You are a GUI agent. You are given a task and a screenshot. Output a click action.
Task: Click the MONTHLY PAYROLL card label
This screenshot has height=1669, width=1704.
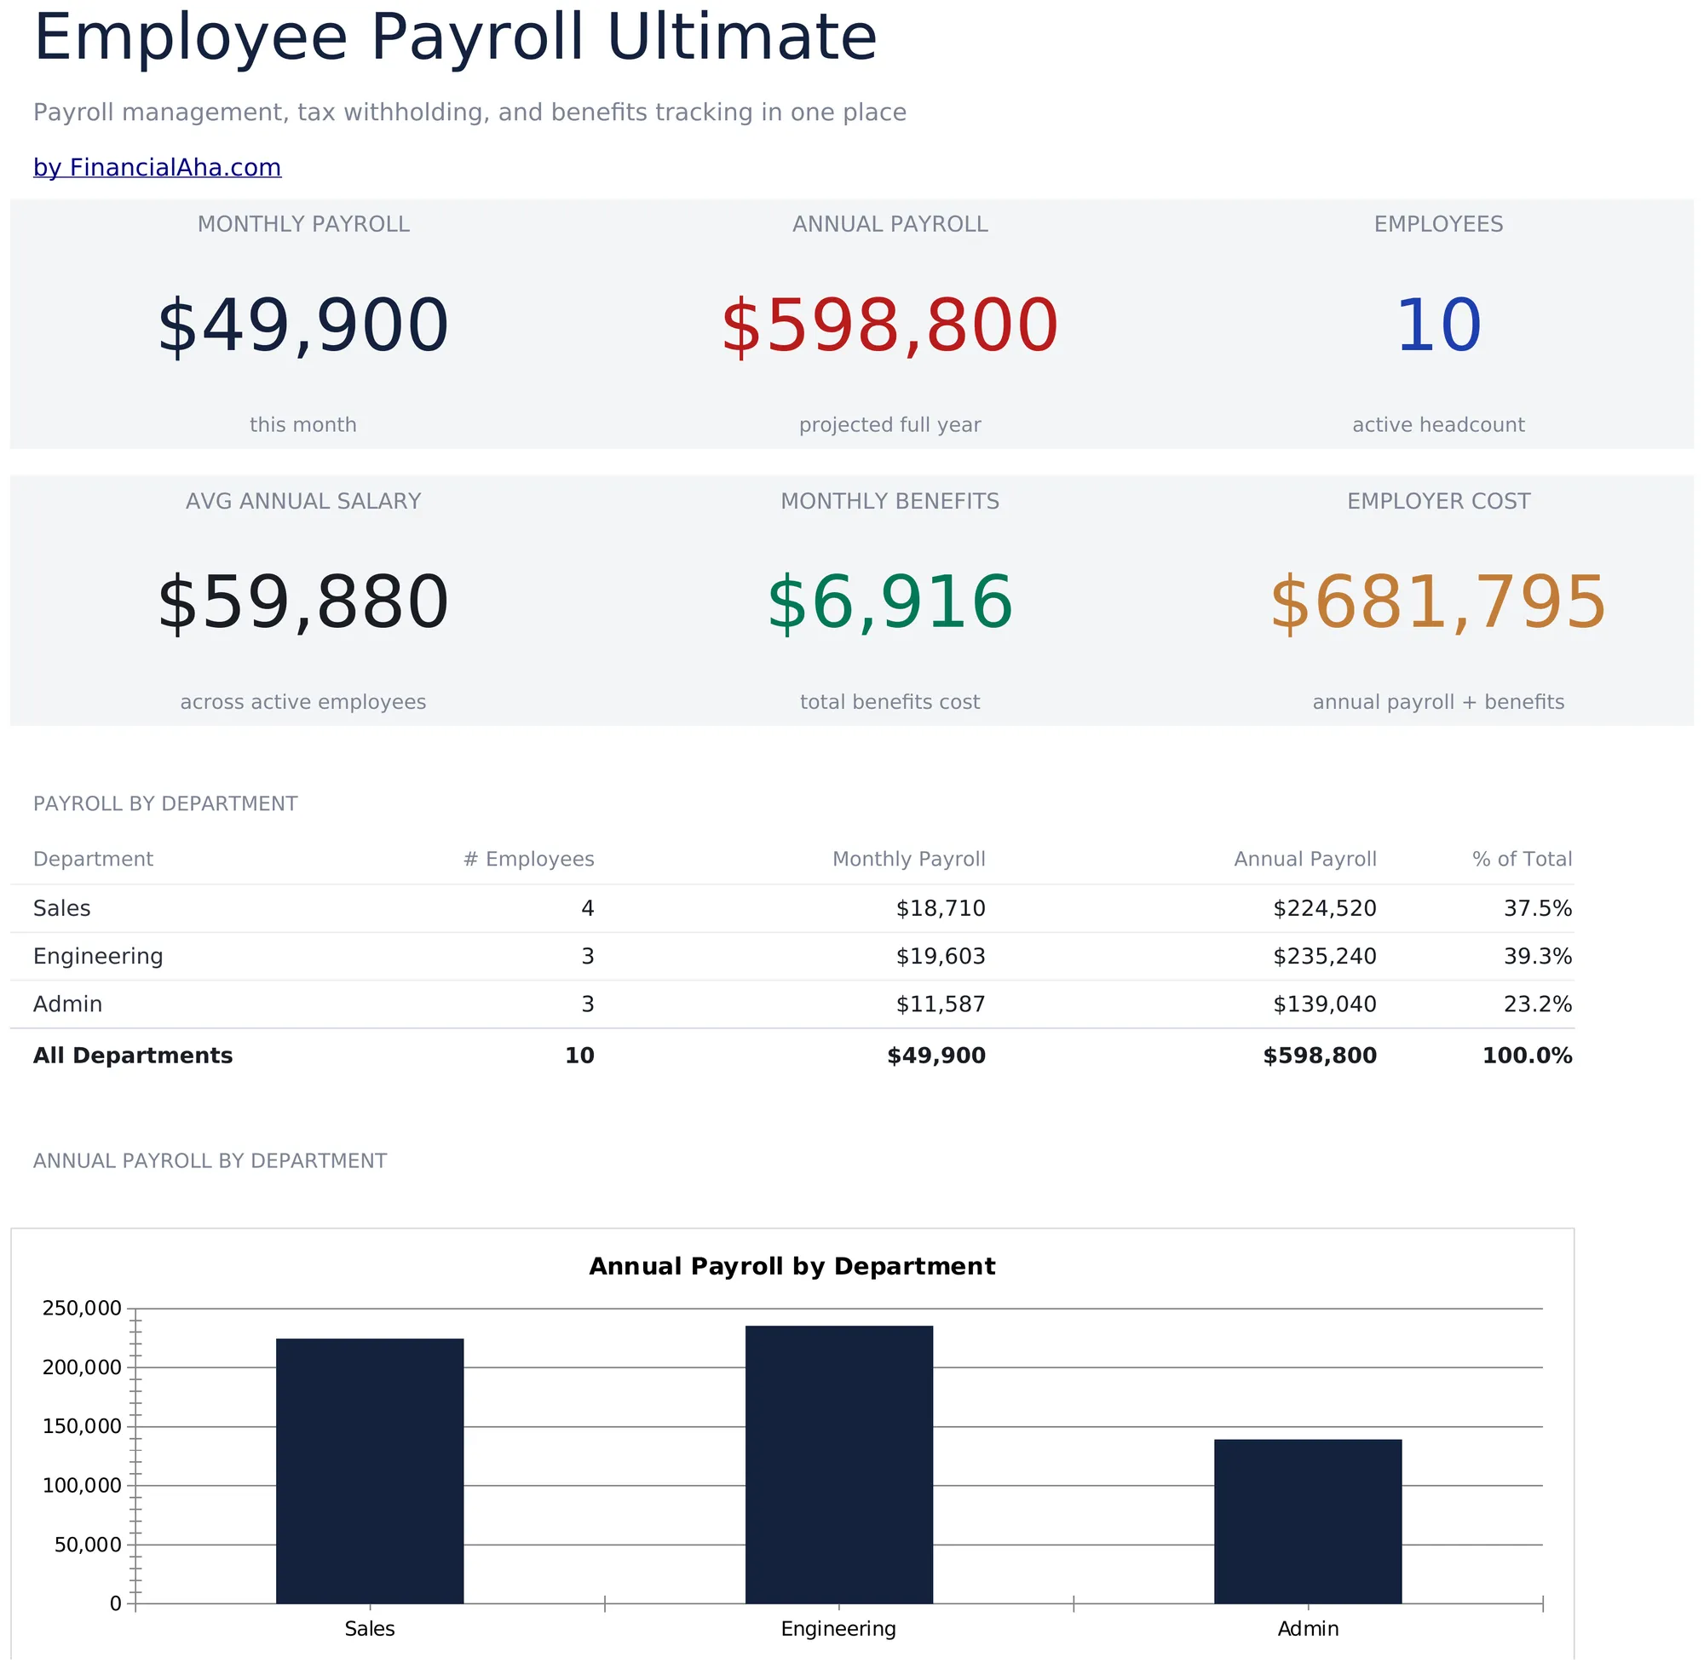(x=303, y=224)
